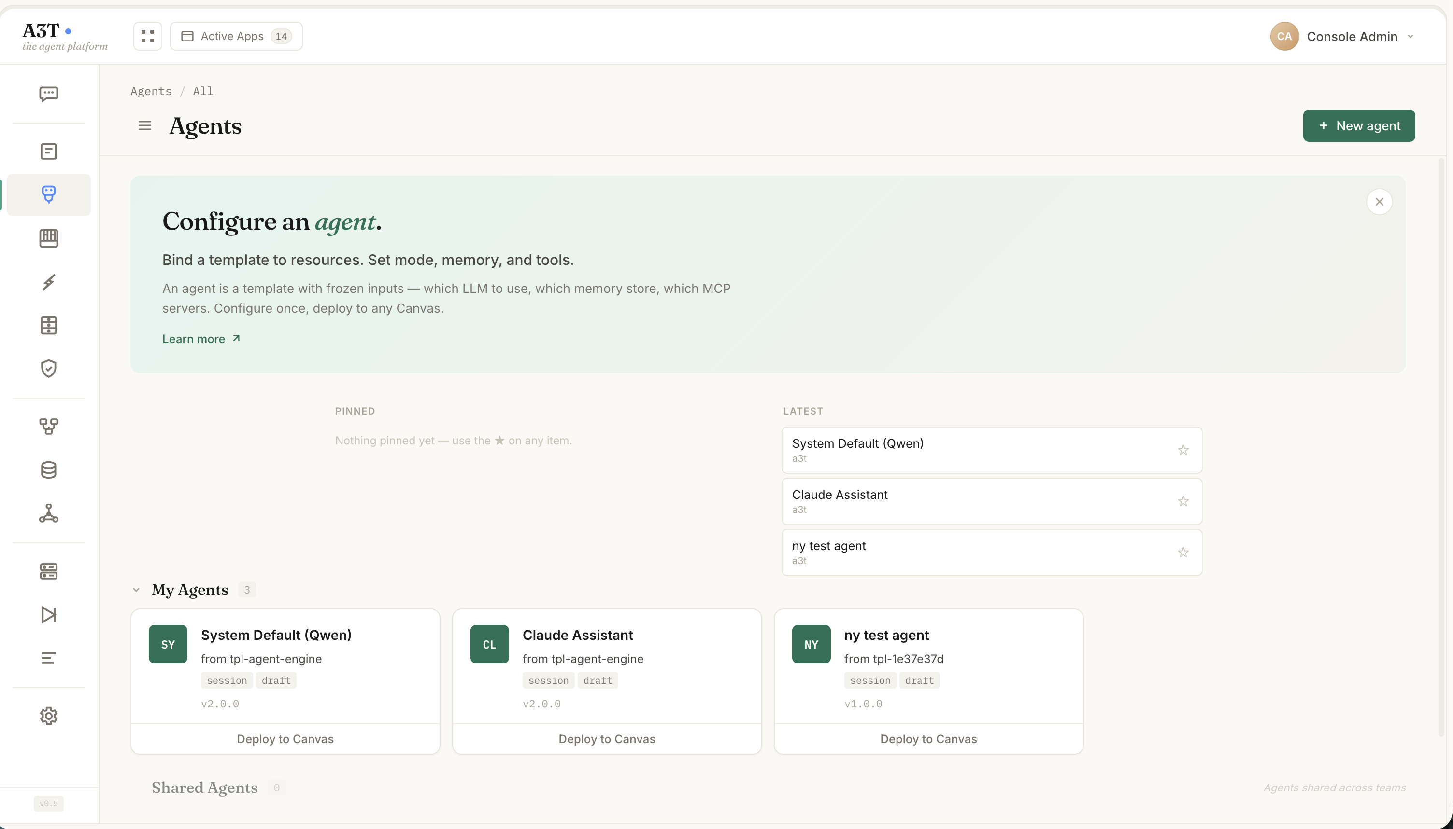Follow the Learn more link
This screenshot has height=829, width=1453.
pos(201,339)
